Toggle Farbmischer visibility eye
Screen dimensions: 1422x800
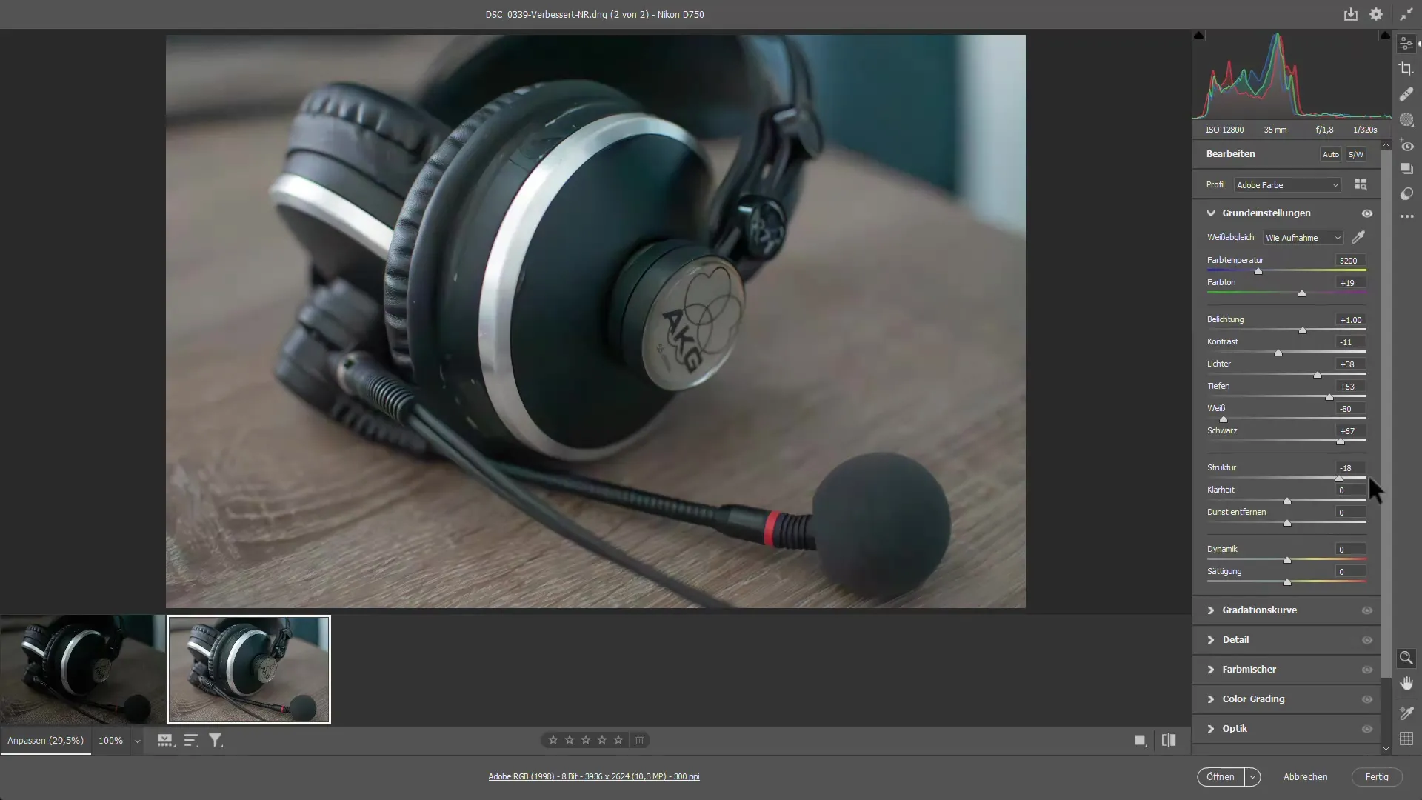pos(1367,670)
